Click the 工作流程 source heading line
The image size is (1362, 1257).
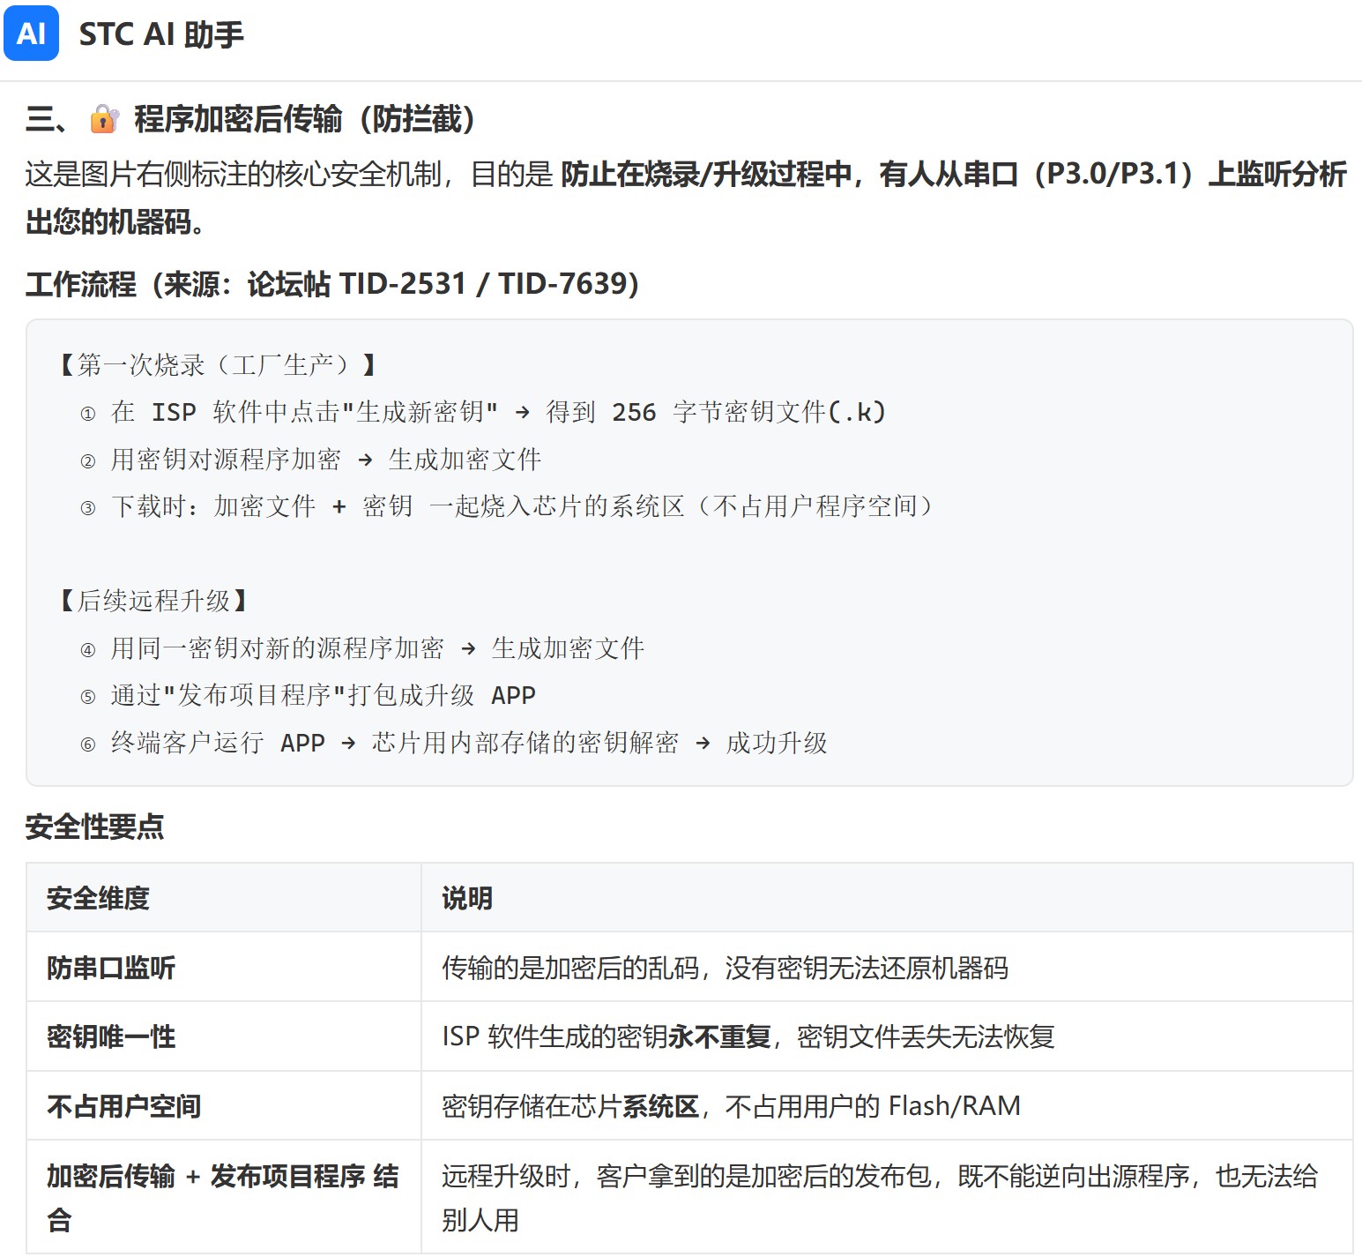click(332, 284)
